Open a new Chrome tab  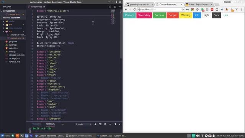coord(217,5)
